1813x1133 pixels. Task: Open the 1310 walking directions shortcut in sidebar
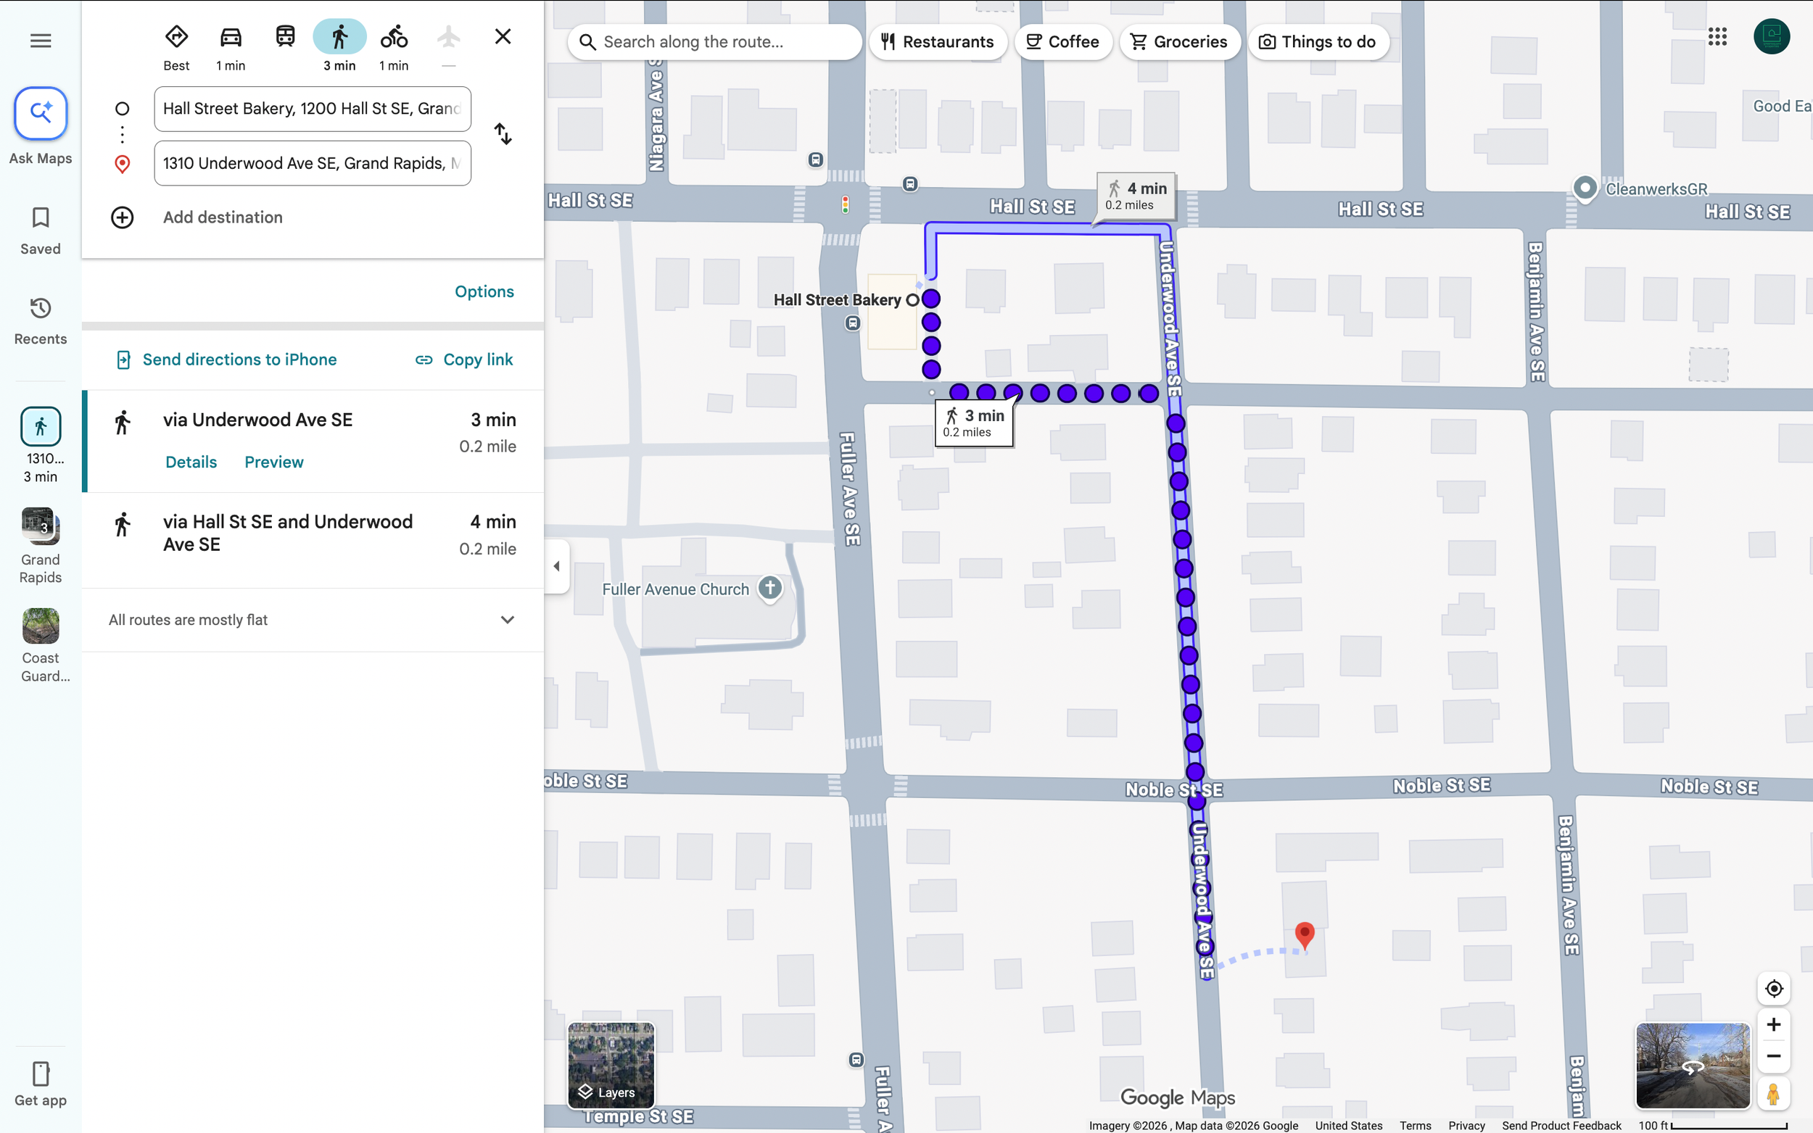point(41,445)
